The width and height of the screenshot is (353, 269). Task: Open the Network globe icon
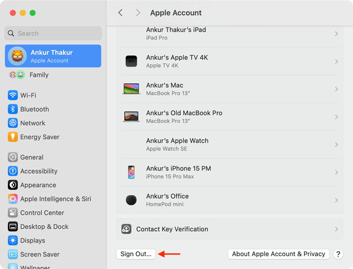pos(13,123)
